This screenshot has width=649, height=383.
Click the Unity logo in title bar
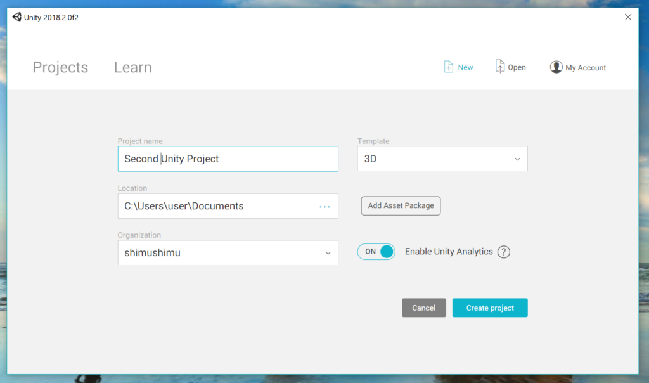coord(16,17)
